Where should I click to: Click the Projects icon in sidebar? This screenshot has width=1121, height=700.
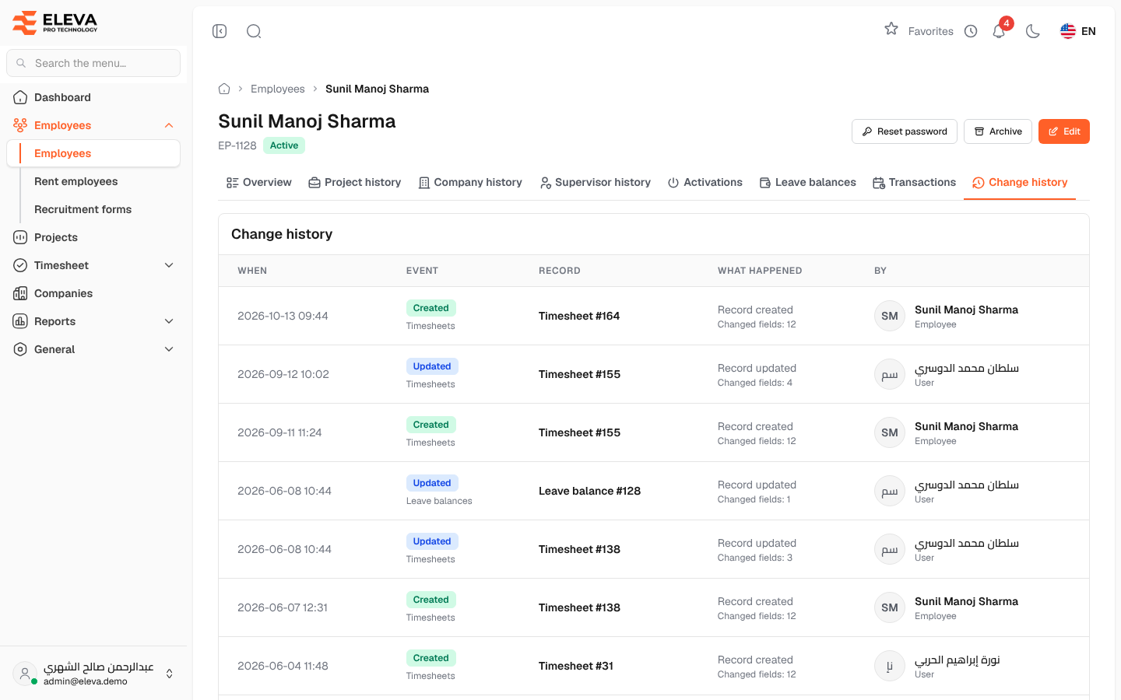point(20,237)
